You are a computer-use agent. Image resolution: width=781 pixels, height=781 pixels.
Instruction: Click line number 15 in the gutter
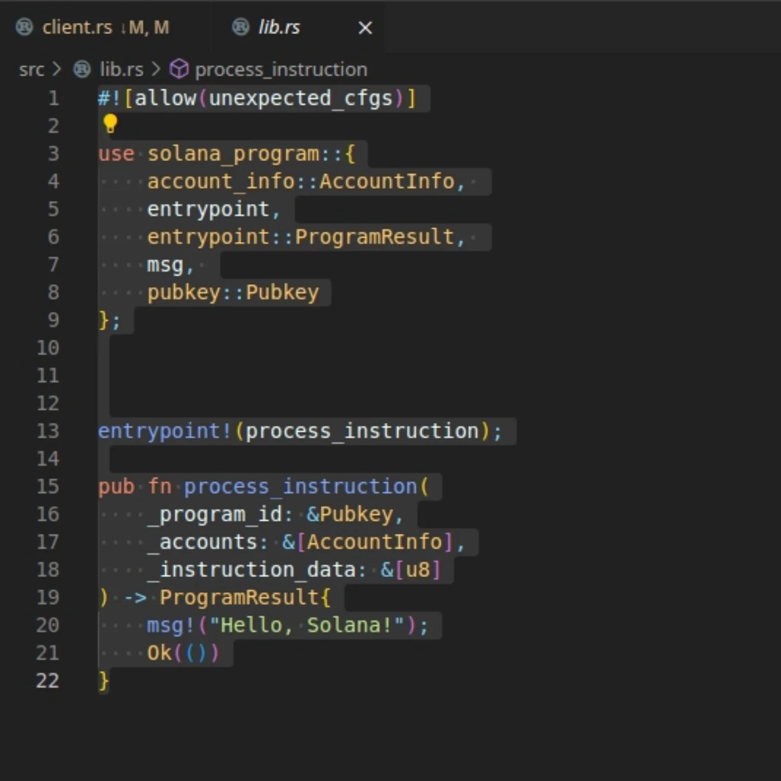coord(48,486)
